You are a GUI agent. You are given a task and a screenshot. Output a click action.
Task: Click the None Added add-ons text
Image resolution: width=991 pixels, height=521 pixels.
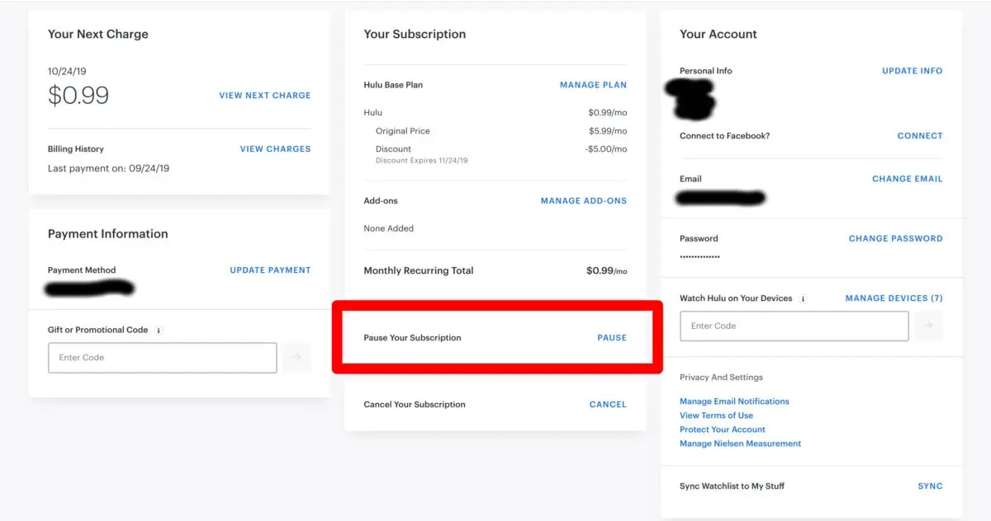tap(389, 228)
